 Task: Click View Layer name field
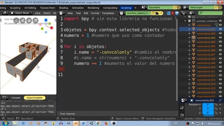pos(202,7)
